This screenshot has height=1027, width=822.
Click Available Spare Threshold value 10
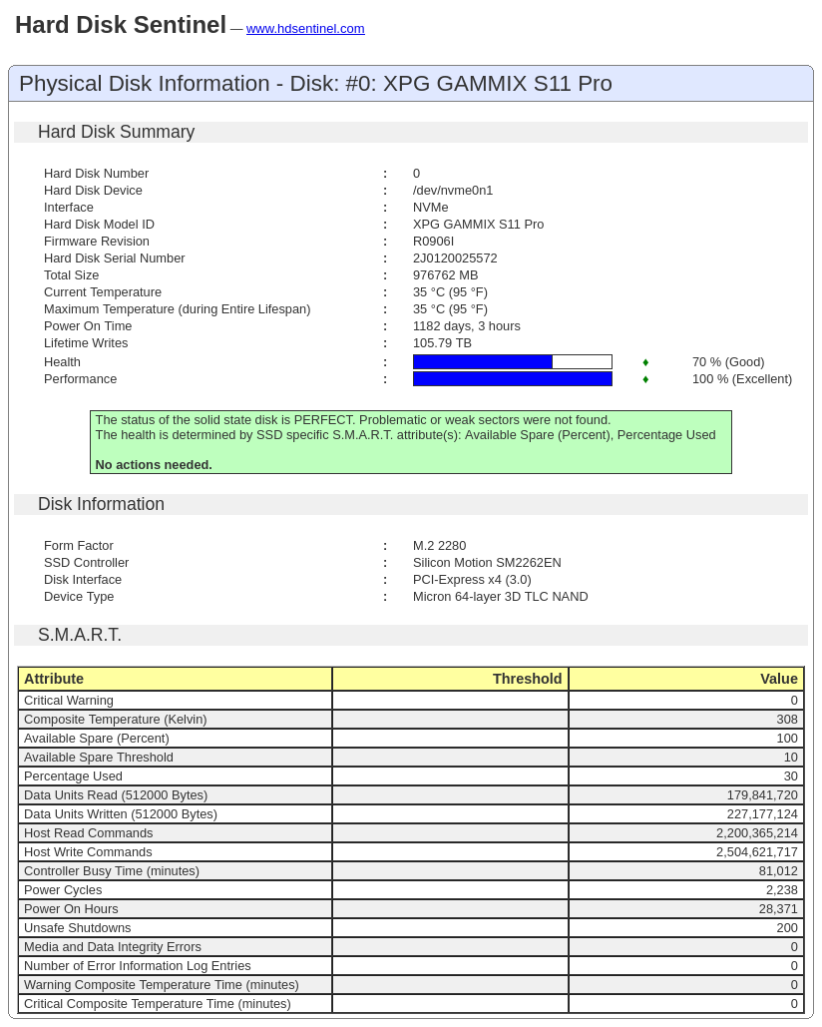791,758
